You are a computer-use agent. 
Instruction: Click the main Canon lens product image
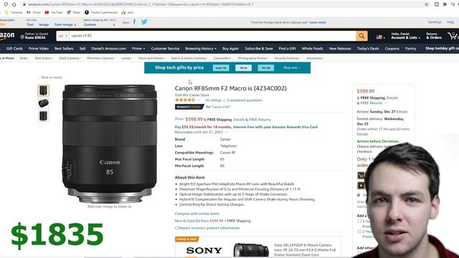[110, 143]
